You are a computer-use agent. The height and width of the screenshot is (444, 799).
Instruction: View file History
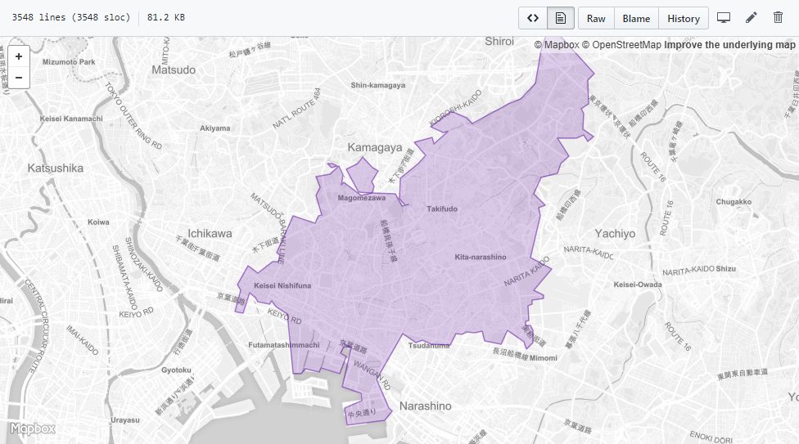pos(684,18)
